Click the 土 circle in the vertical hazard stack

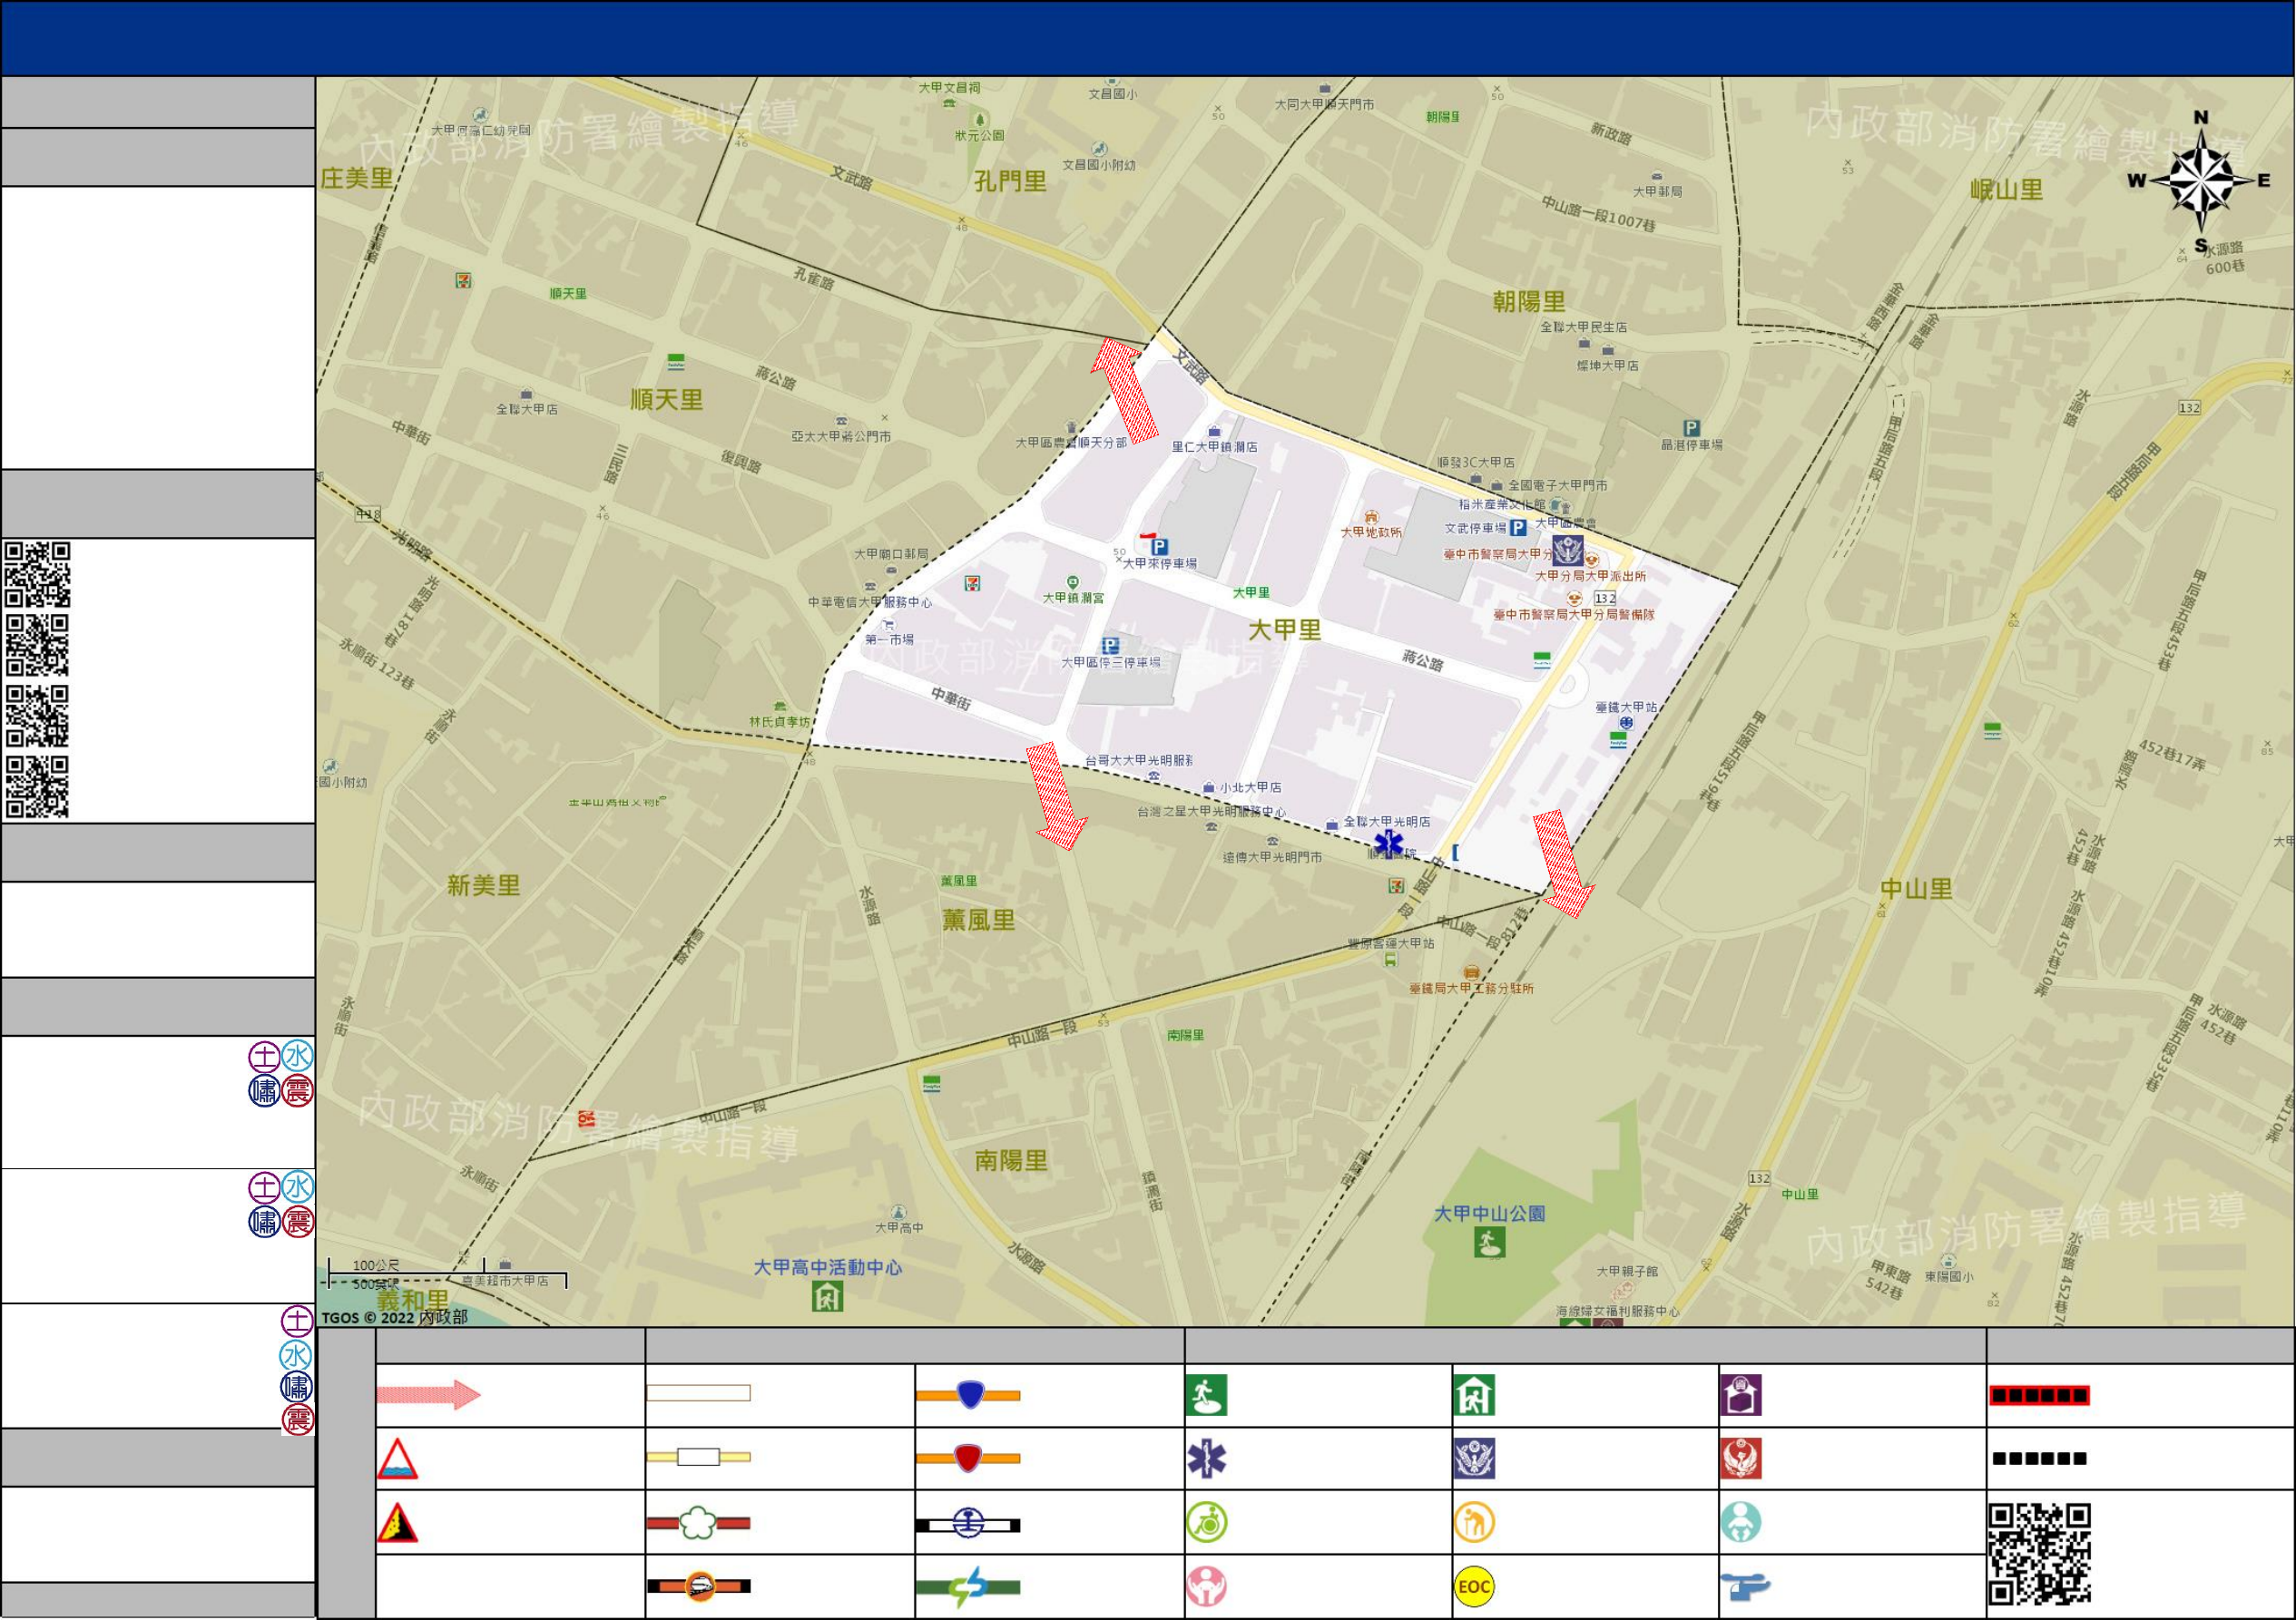click(x=297, y=1322)
